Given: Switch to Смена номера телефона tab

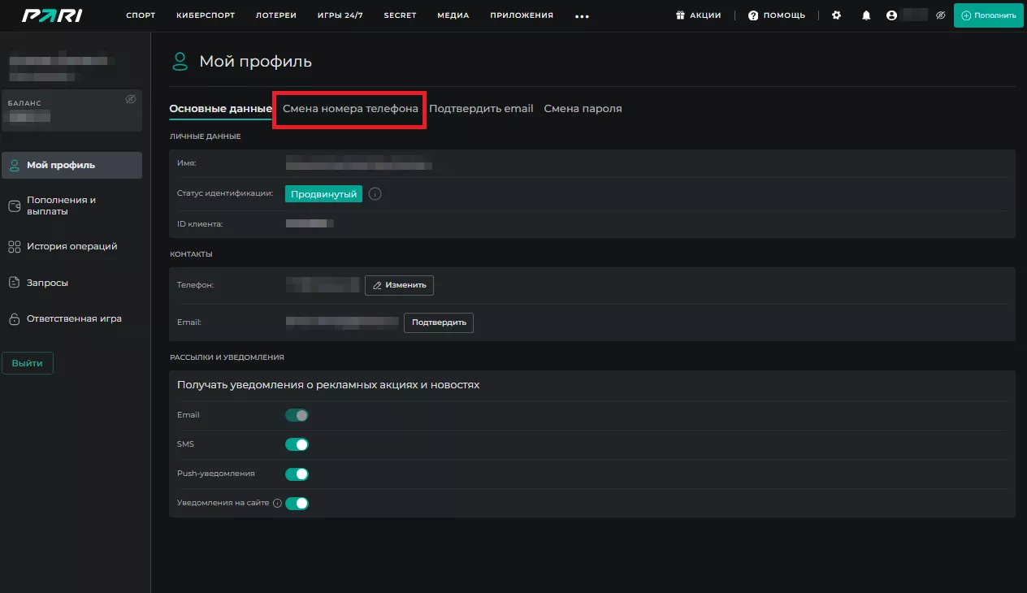Looking at the screenshot, I should pos(350,109).
